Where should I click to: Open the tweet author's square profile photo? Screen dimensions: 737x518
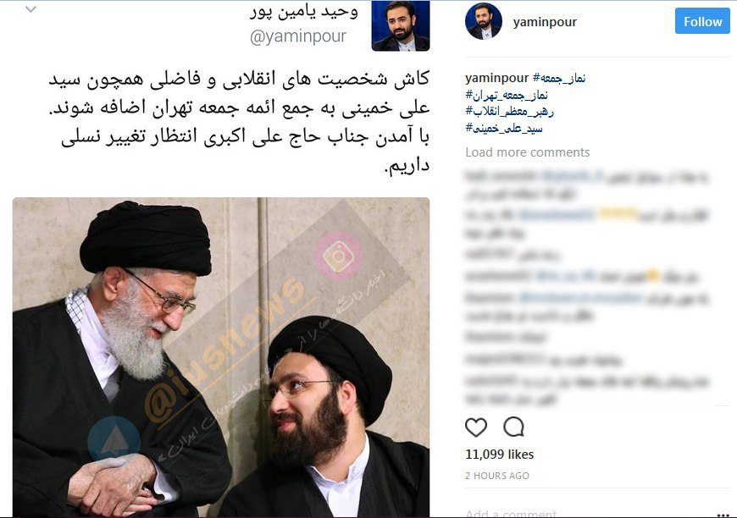coord(401,25)
